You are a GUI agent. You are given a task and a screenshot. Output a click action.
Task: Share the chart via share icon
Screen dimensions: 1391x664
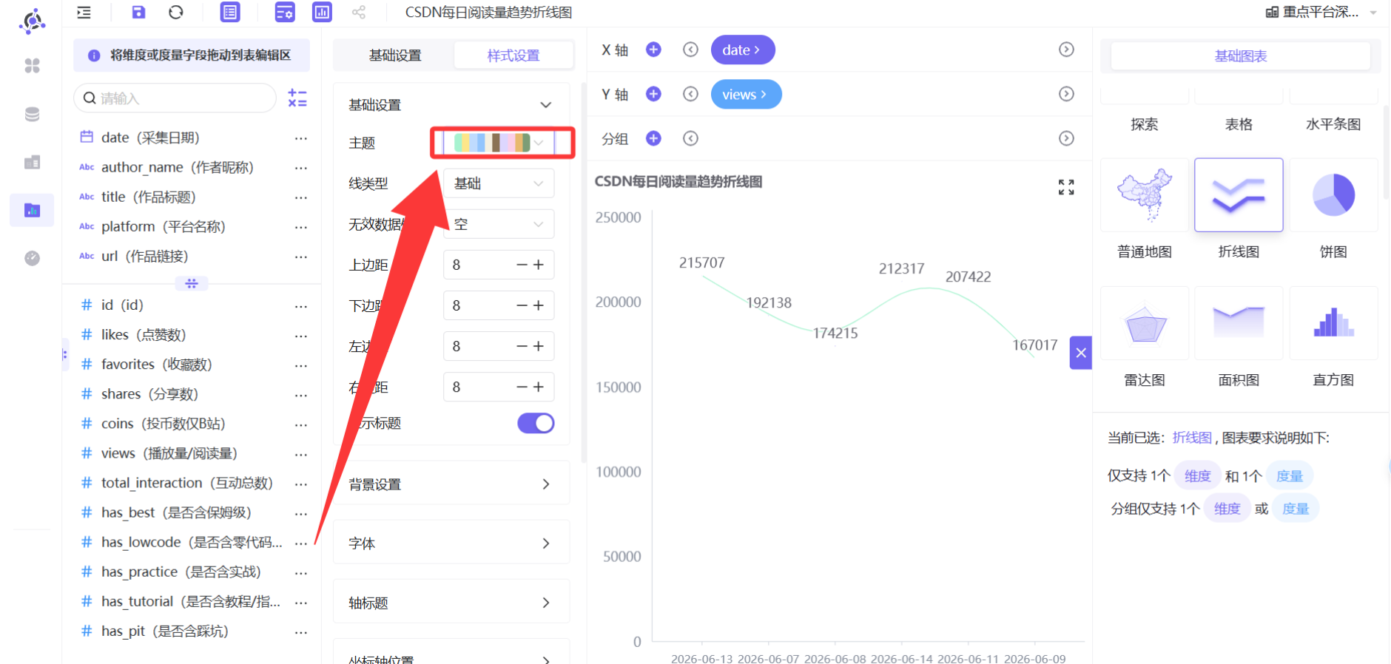(359, 13)
